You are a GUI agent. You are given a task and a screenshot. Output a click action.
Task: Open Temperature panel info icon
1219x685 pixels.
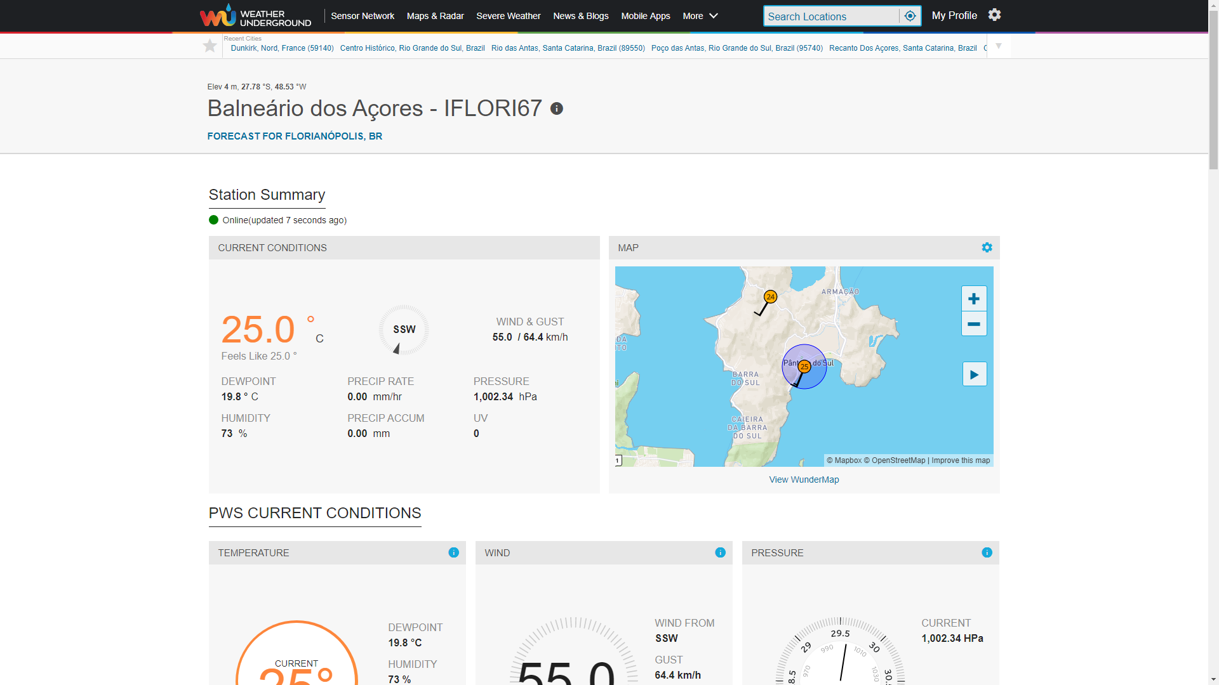453,552
